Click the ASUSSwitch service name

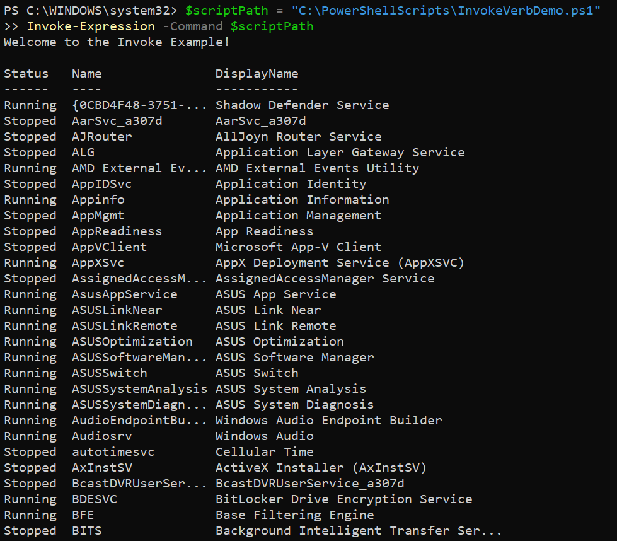pyautogui.click(x=110, y=373)
